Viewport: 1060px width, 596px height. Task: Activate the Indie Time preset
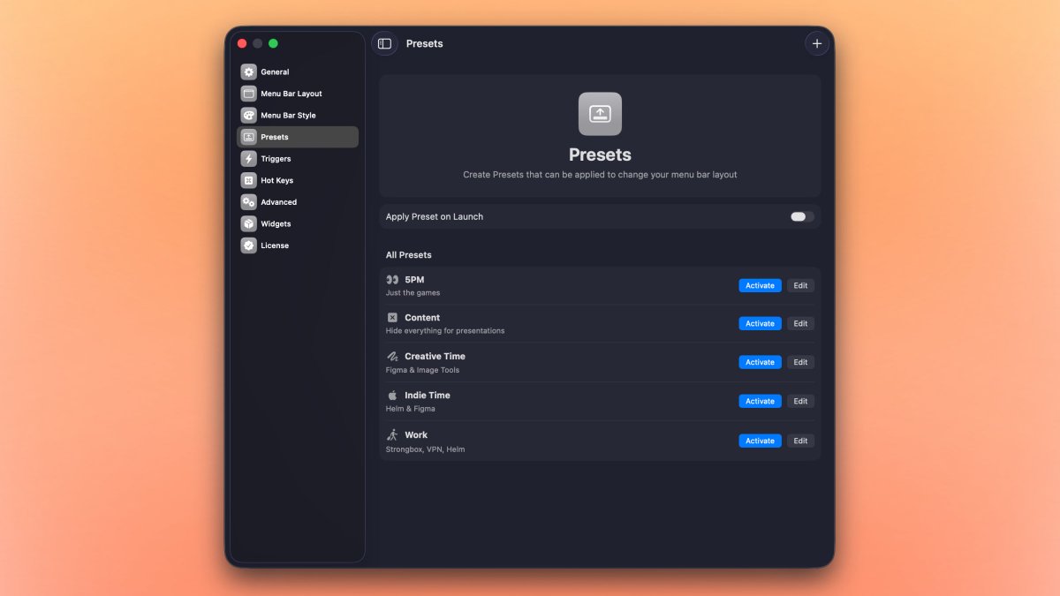[x=760, y=401]
